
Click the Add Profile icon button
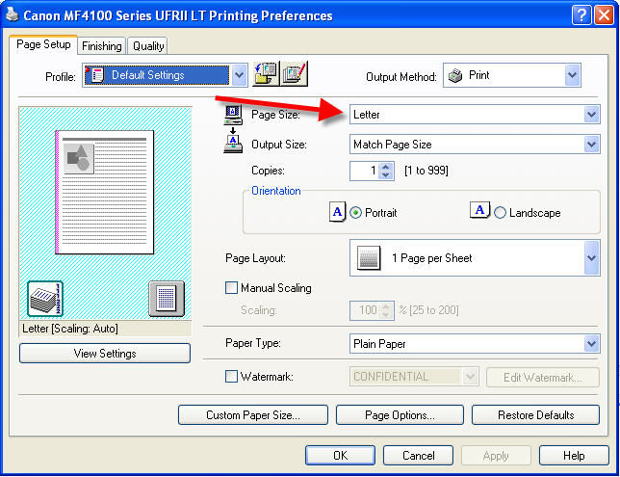point(265,74)
